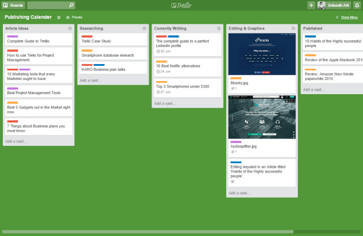
Task: Click the 22 Jun due date badge
Action: [163, 52]
